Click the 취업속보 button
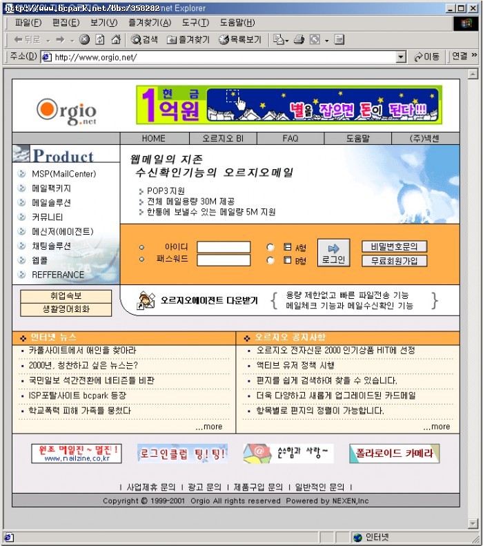The image size is (483, 546). coord(66,296)
